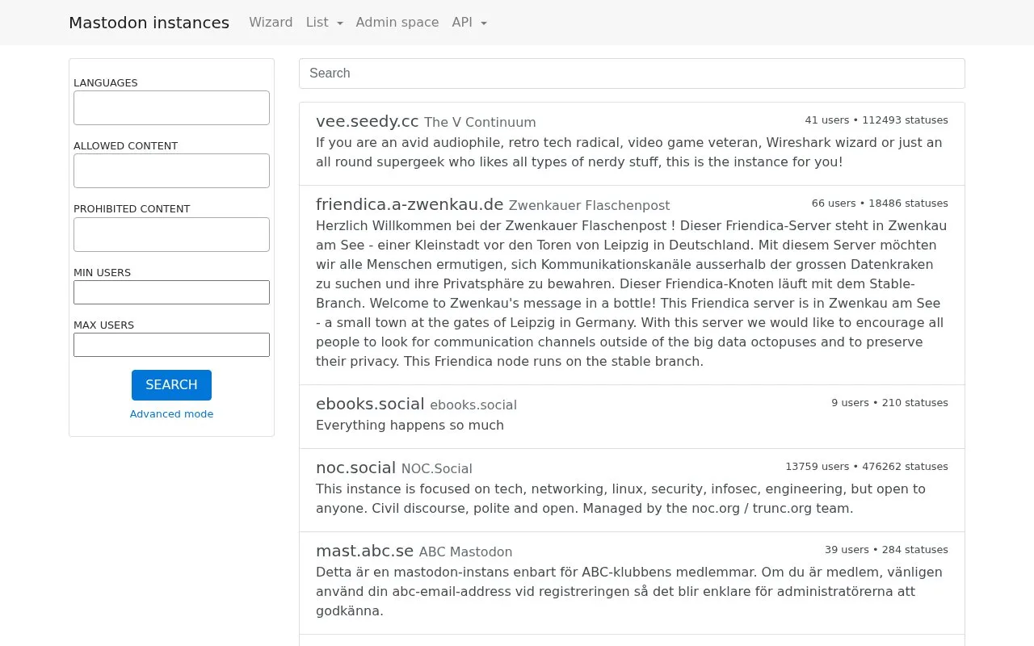Viewport: 1034px width, 646px height.
Task: Click "The V Continuum" subtitle
Action: click(480, 123)
